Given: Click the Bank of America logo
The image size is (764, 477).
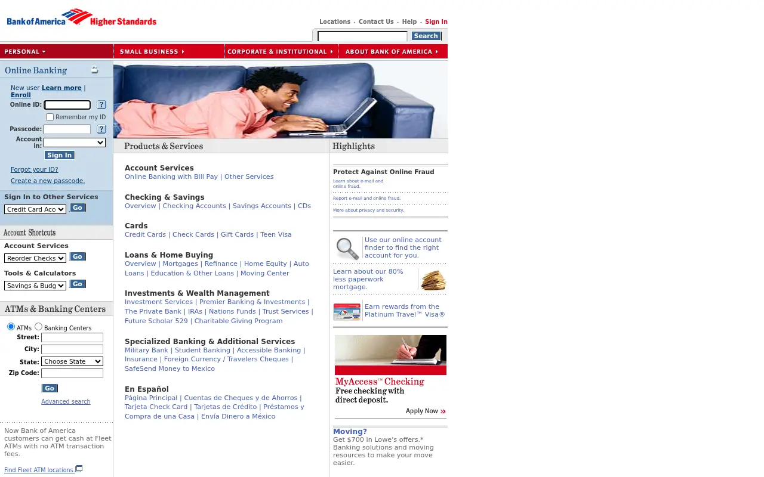Looking at the screenshot, I should point(82,18).
